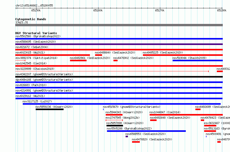The width and height of the screenshot is (230, 152).
Task: Select black bar under nsv5857898
Action: (115, 126)
